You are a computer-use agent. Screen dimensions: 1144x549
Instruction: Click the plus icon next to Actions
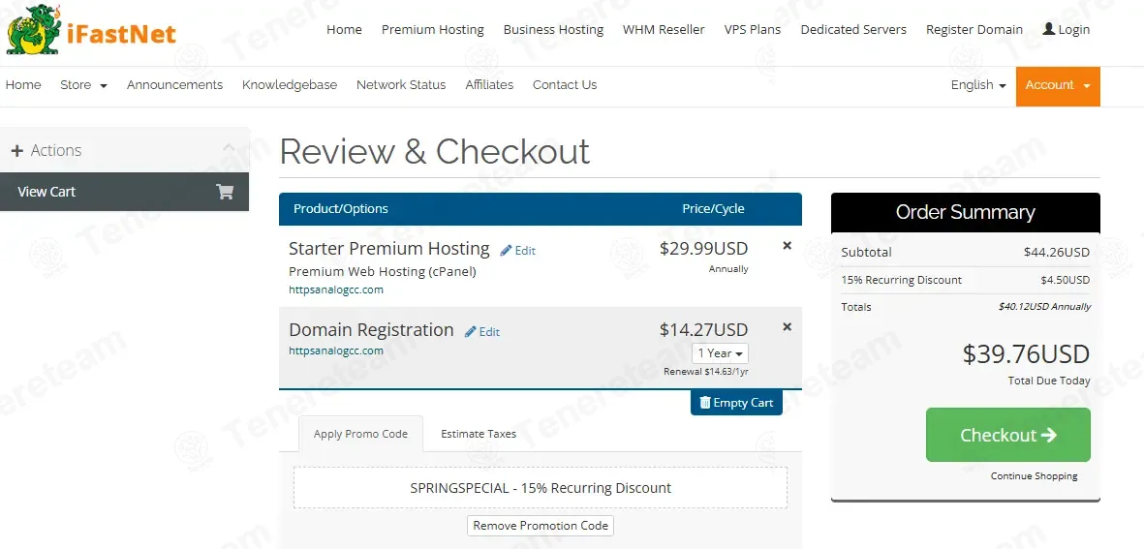[17, 150]
